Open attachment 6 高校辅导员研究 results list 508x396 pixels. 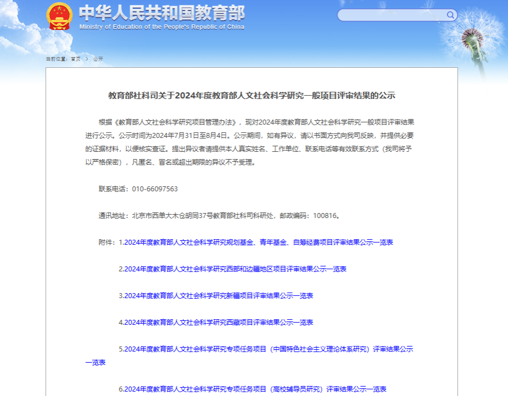[x=252, y=389]
